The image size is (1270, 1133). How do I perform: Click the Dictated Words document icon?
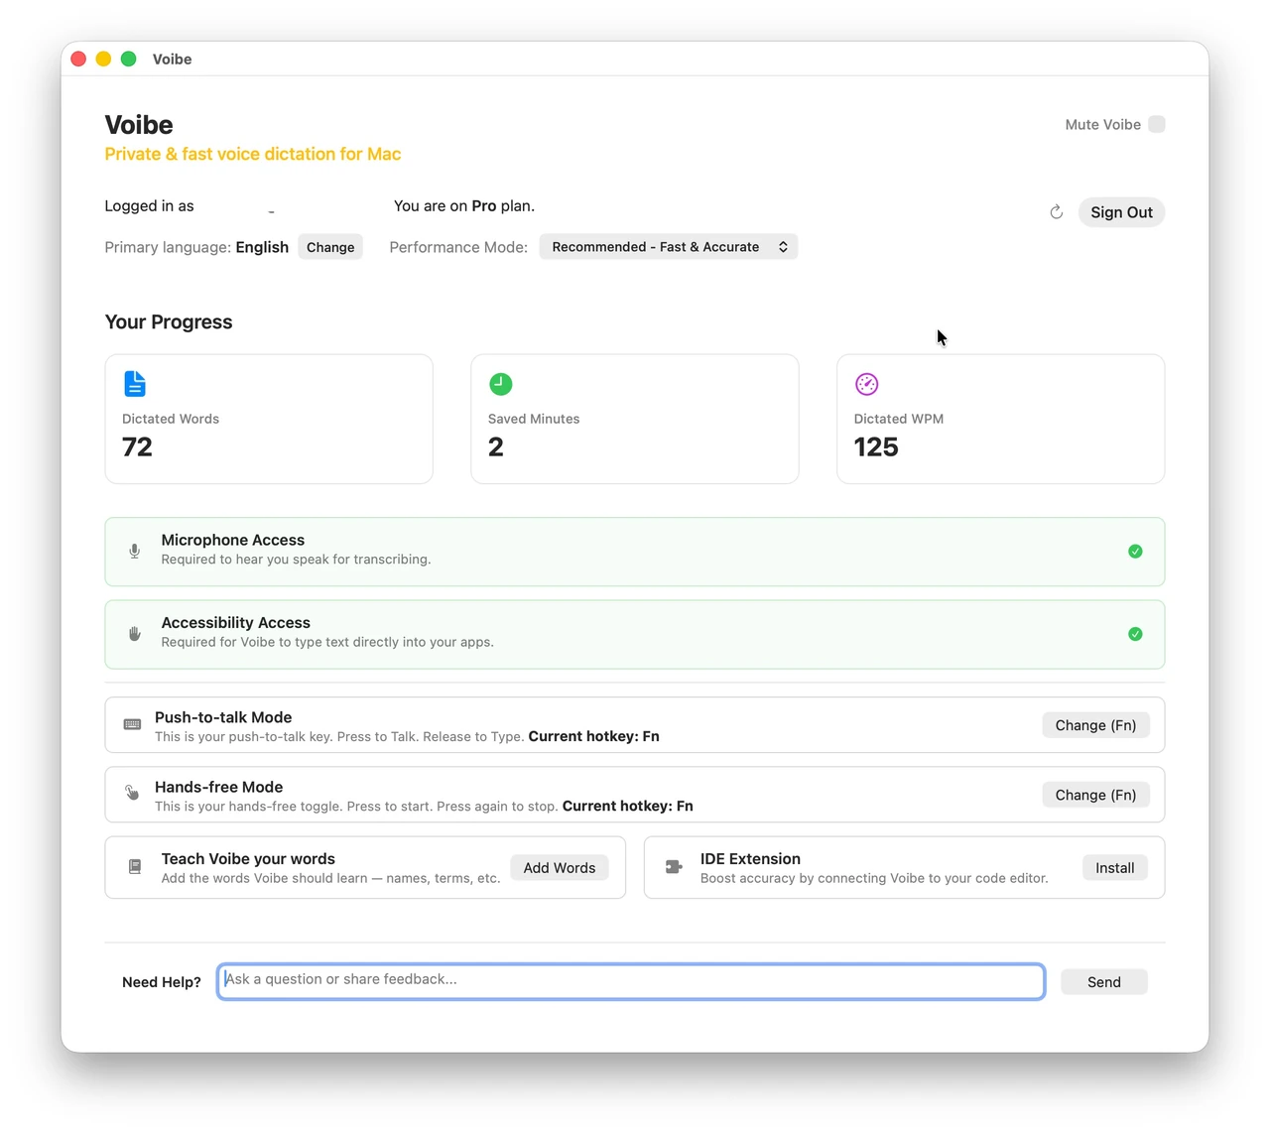click(135, 383)
